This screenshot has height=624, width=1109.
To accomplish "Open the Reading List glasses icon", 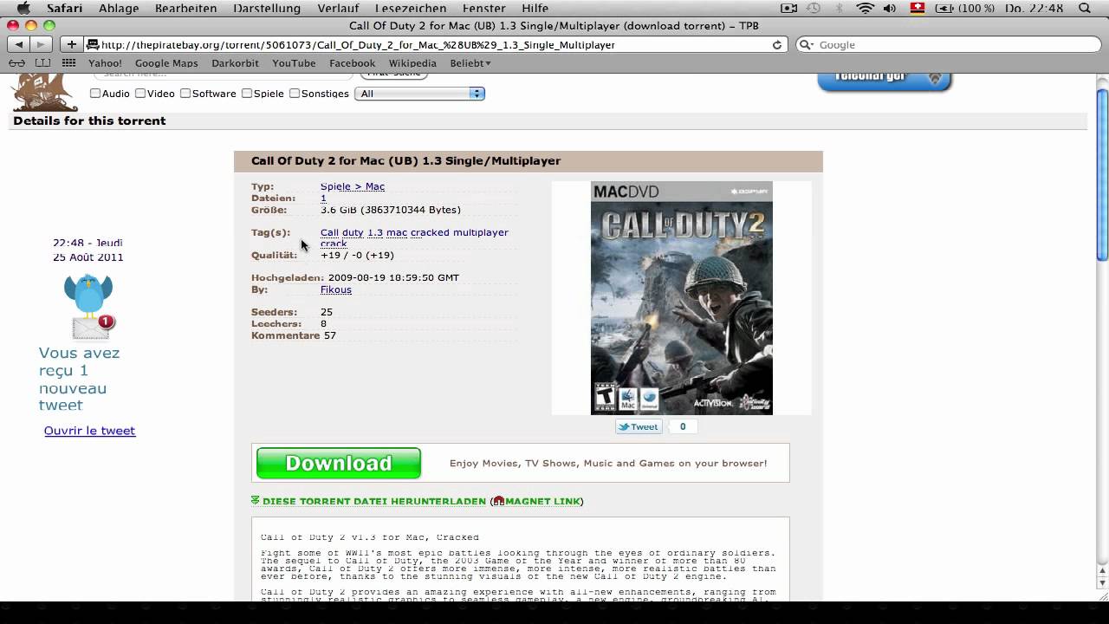I will 16,63.
